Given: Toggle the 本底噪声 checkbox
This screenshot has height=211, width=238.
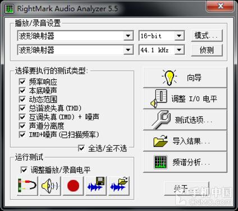Looking at the screenshot, I should click(22, 91).
